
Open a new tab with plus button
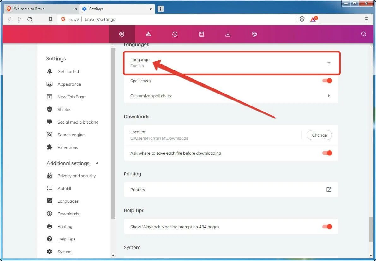(x=160, y=9)
